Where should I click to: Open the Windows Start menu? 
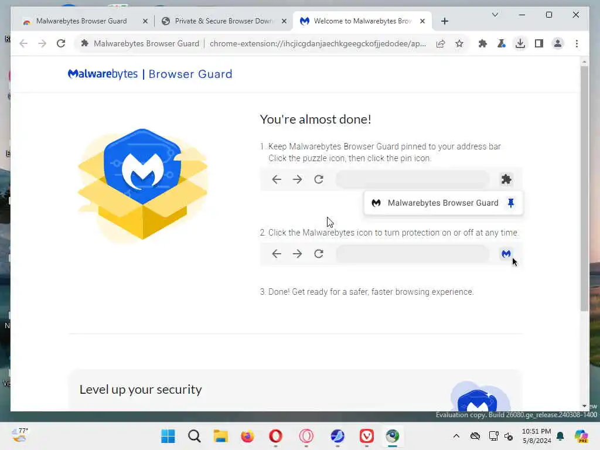tap(168, 436)
